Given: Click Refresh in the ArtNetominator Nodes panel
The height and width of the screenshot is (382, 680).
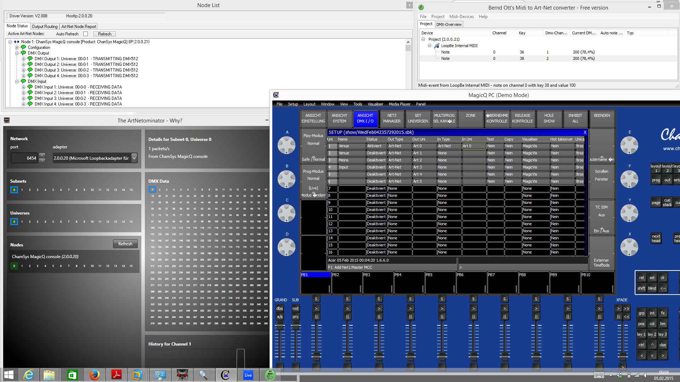Looking at the screenshot, I should click(x=125, y=244).
